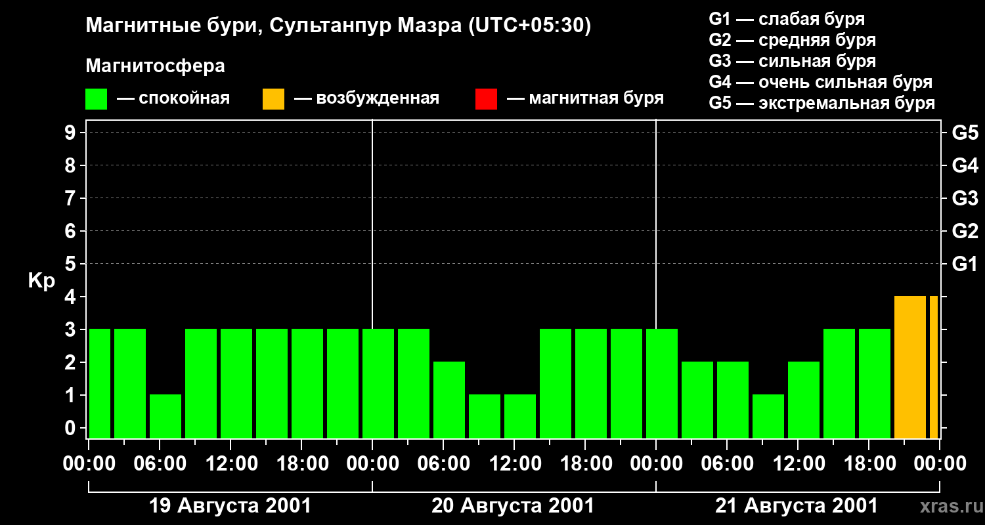Screen dimensions: 985x525
Task: Select the '— магнитная буря' legend label
Action: pos(586,98)
